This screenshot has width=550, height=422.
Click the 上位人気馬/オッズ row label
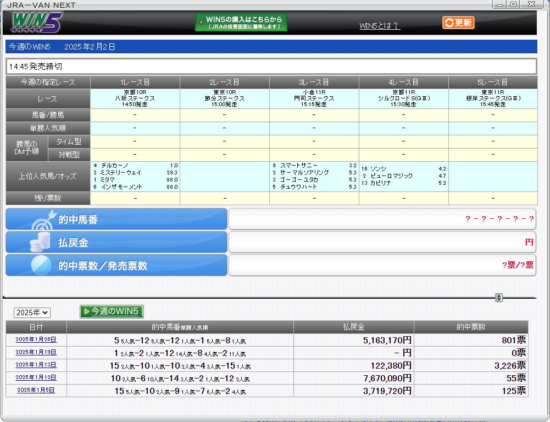pos(48,177)
